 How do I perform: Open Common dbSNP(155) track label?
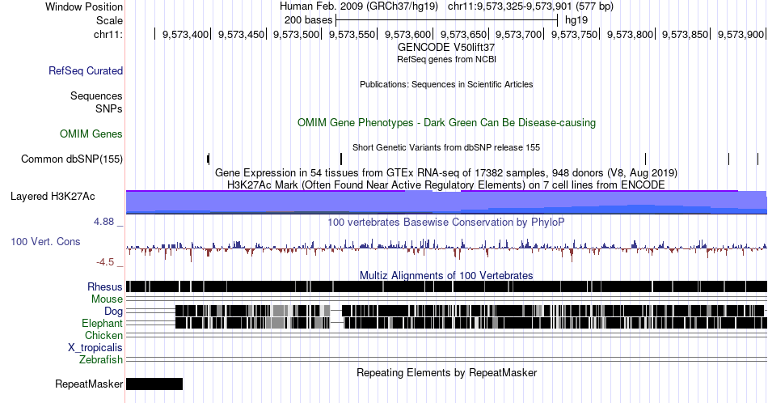(x=72, y=159)
